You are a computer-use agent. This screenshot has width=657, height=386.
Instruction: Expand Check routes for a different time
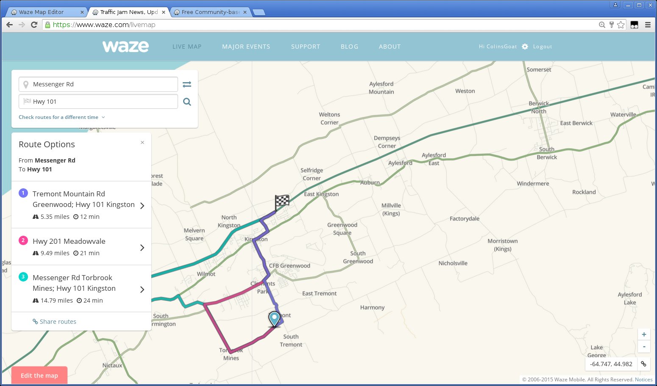(61, 117)
